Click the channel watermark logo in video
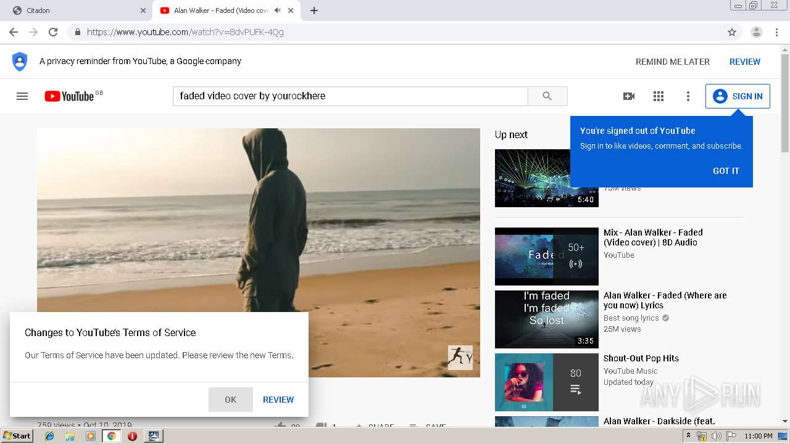790x444 pixels. 460,358
